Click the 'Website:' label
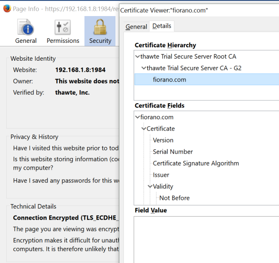 click(x=25, y=70)
